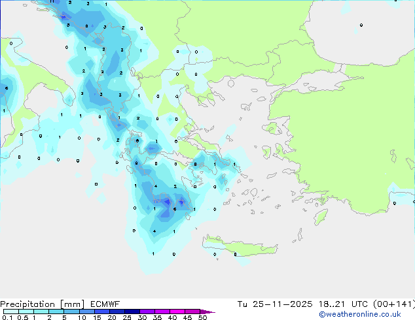Image resolution: width=415 pixels, height=320 pixels.
Task: Select the 10–15 mm legend color box
Action: click(x=86, y=312)
